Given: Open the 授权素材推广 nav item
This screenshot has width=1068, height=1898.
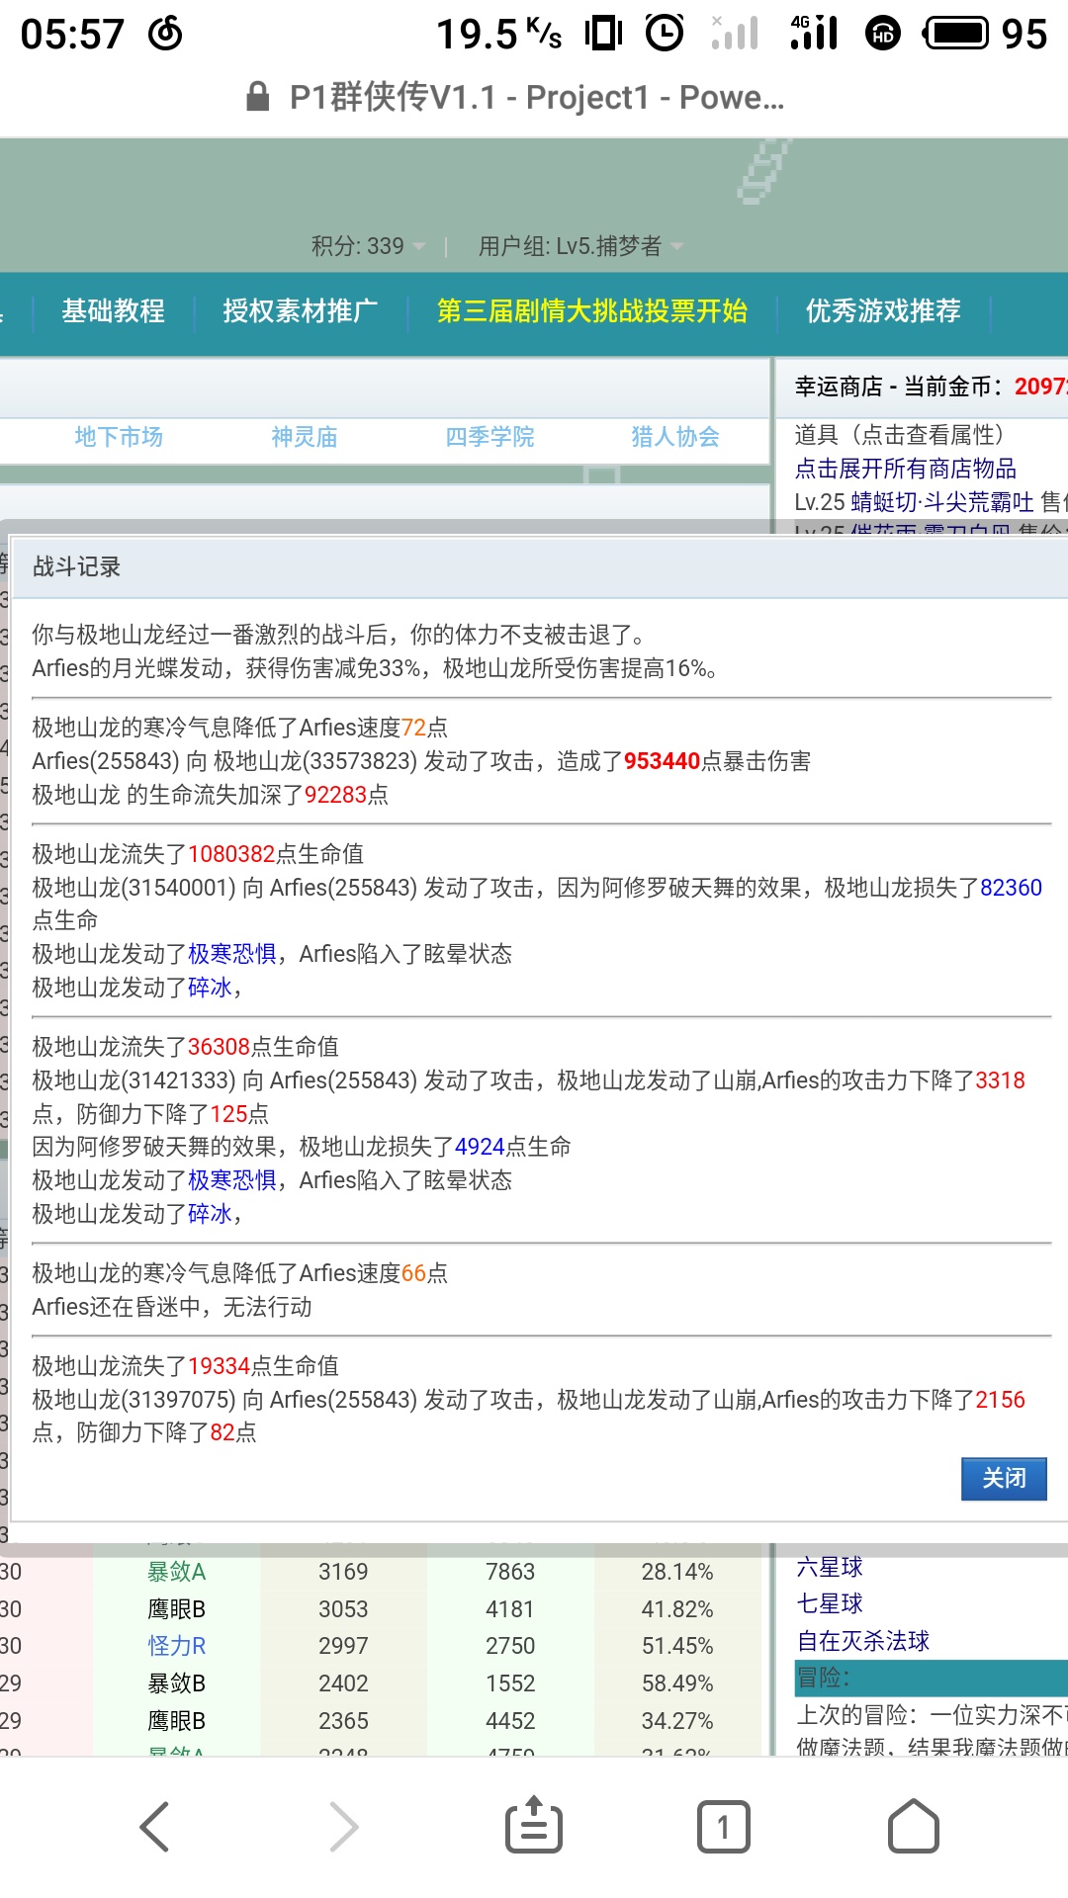Looking at the screenshot, I should point(300,311).
